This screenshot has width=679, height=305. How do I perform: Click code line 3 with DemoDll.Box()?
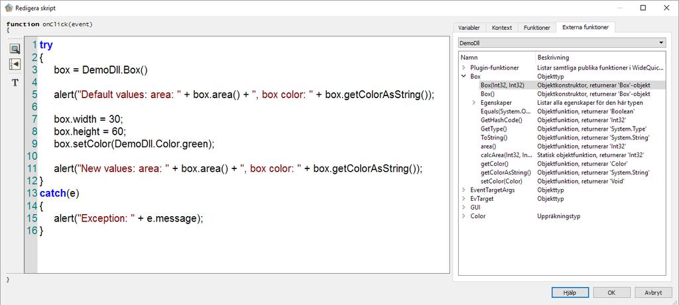101,70
